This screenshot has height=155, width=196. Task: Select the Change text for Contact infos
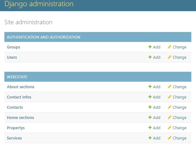click(x=179, y=97)
